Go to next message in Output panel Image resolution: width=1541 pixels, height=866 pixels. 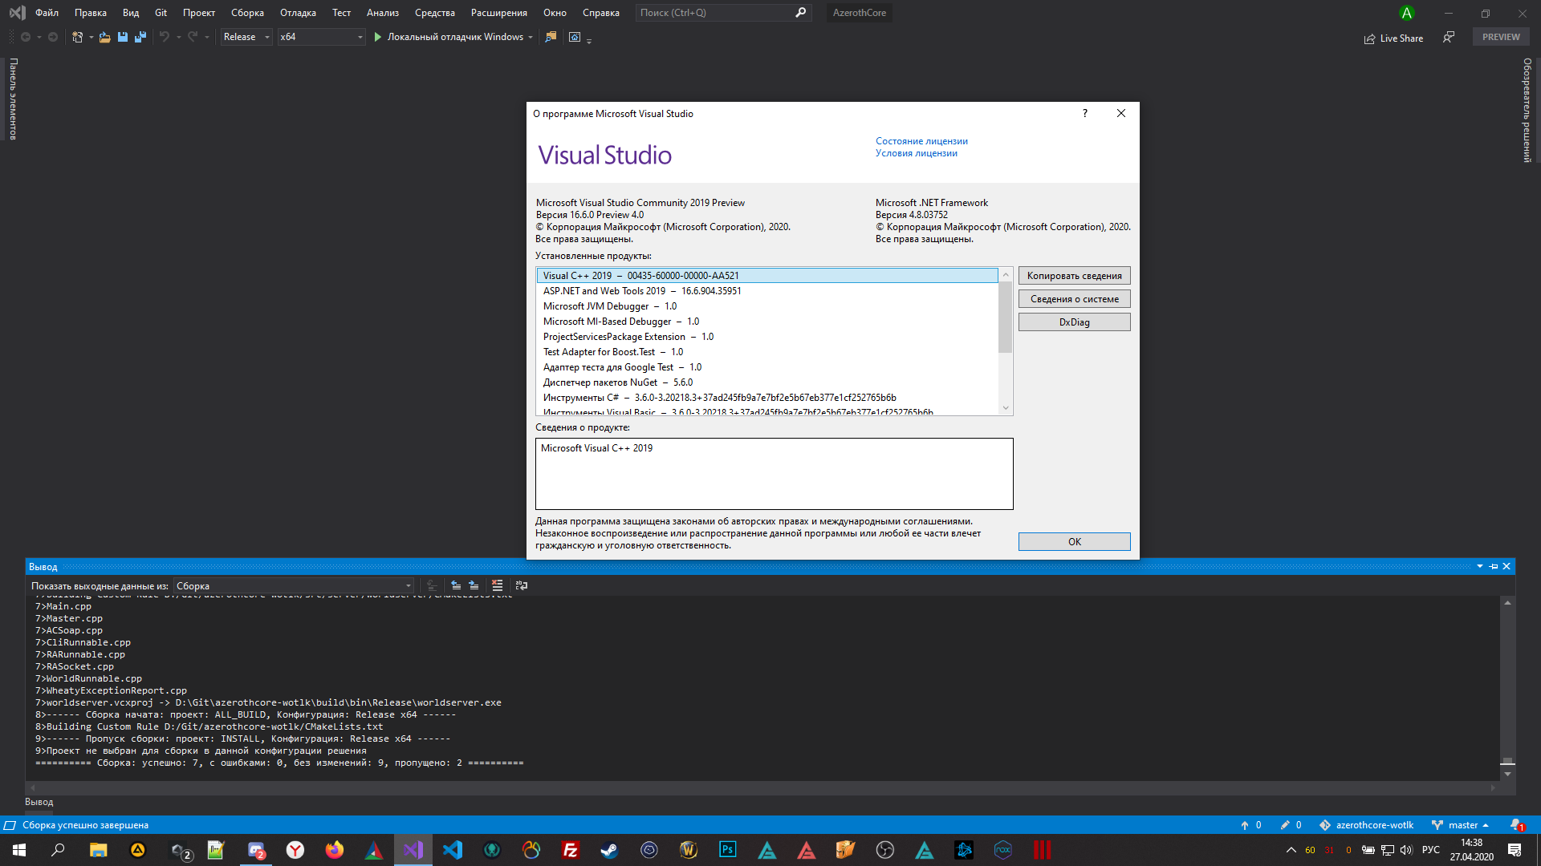(474, 585)
